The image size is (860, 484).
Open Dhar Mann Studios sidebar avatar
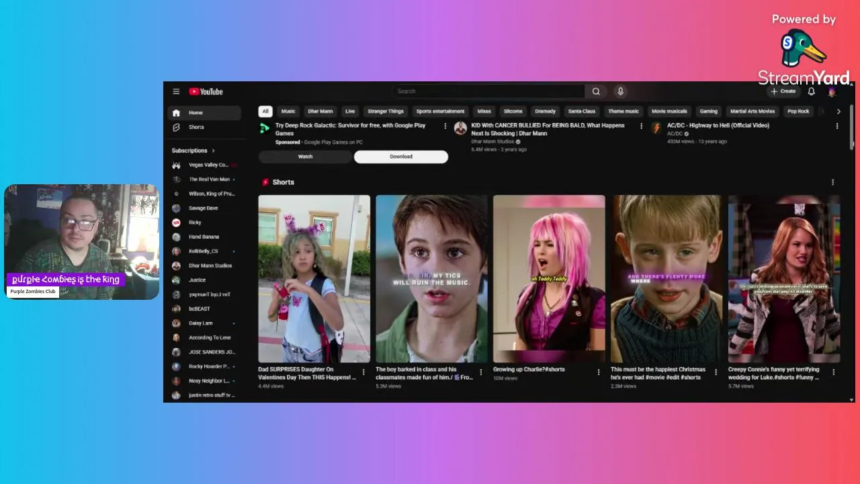click(x=176, y=266)
